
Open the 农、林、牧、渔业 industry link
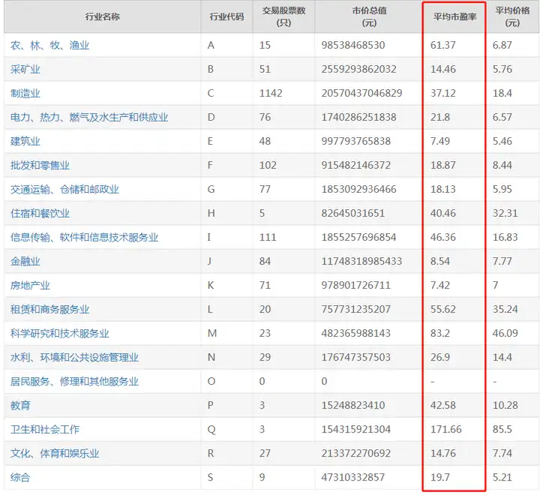(x=50, y=45)
